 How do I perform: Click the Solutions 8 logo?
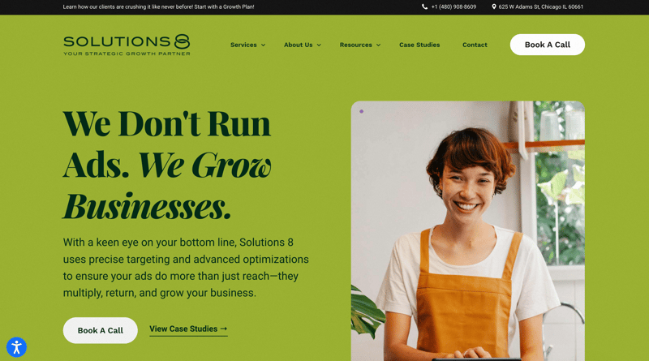pyautogui.click(x=127, y=45)
